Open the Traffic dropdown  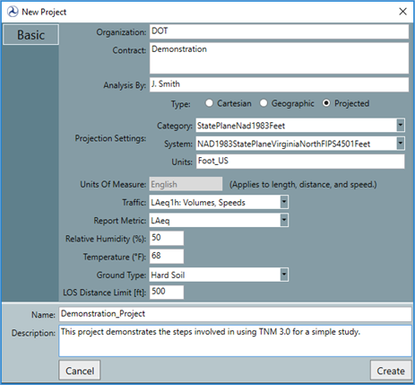[x=284, y=202]
